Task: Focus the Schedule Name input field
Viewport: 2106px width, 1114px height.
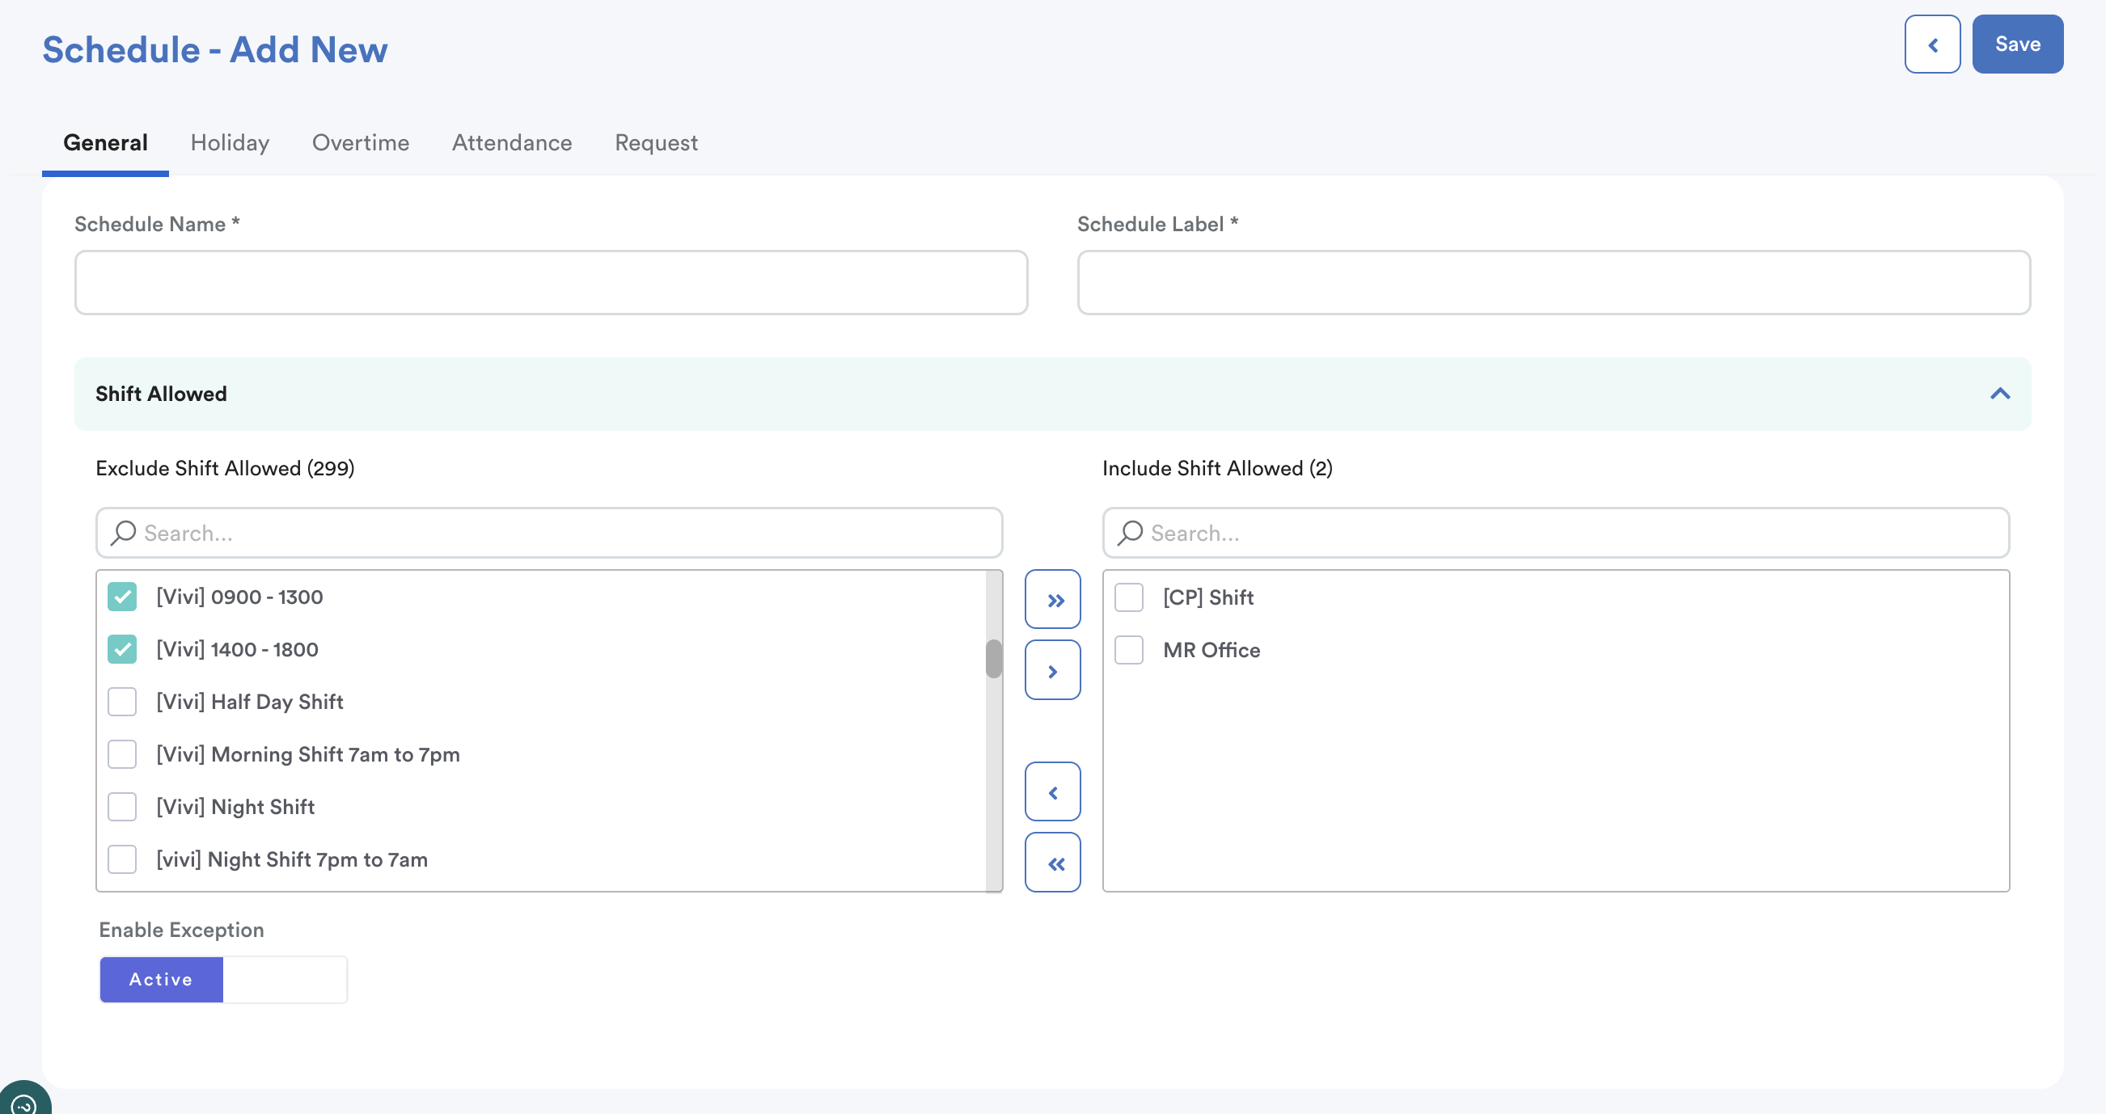Action: coord(550,283)
